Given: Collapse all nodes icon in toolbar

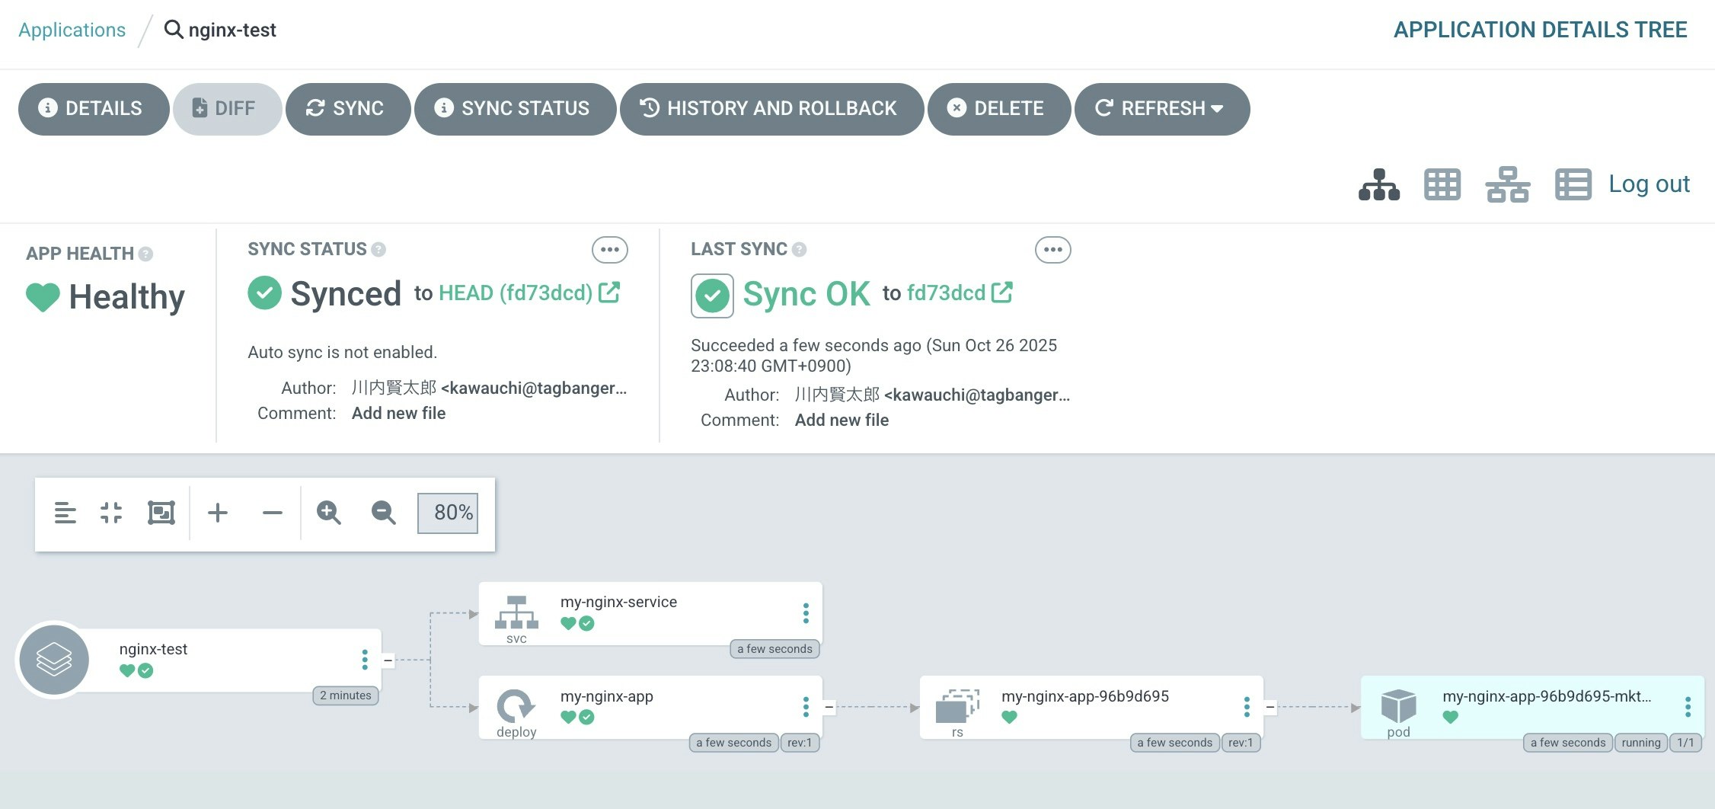Looking at the screenshot, I should point(111,513).
